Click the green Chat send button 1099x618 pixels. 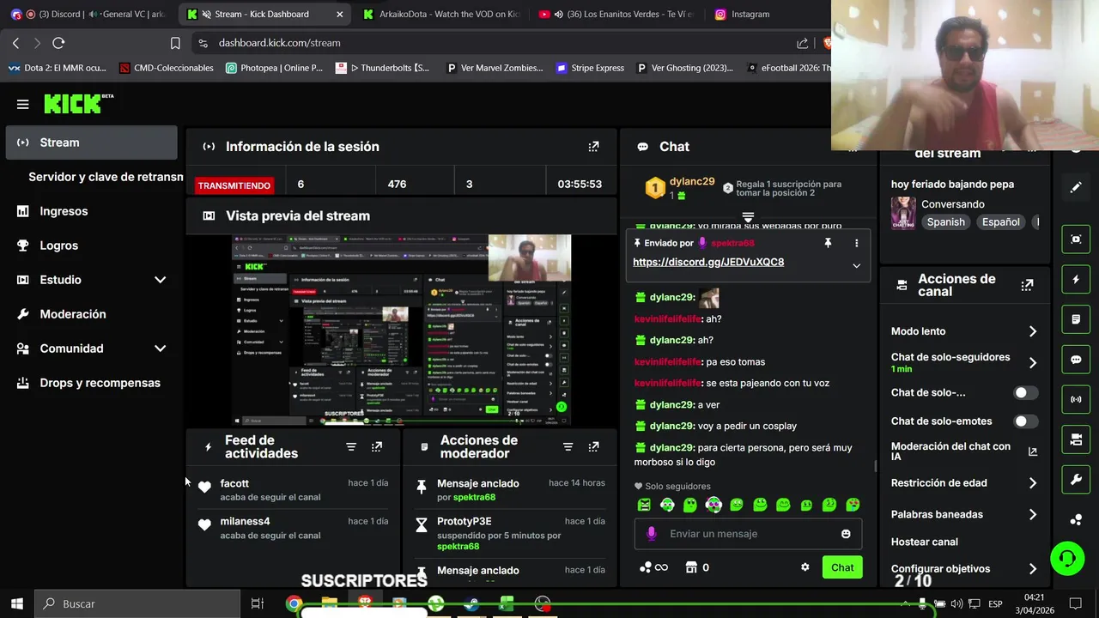tap(842, 567)
